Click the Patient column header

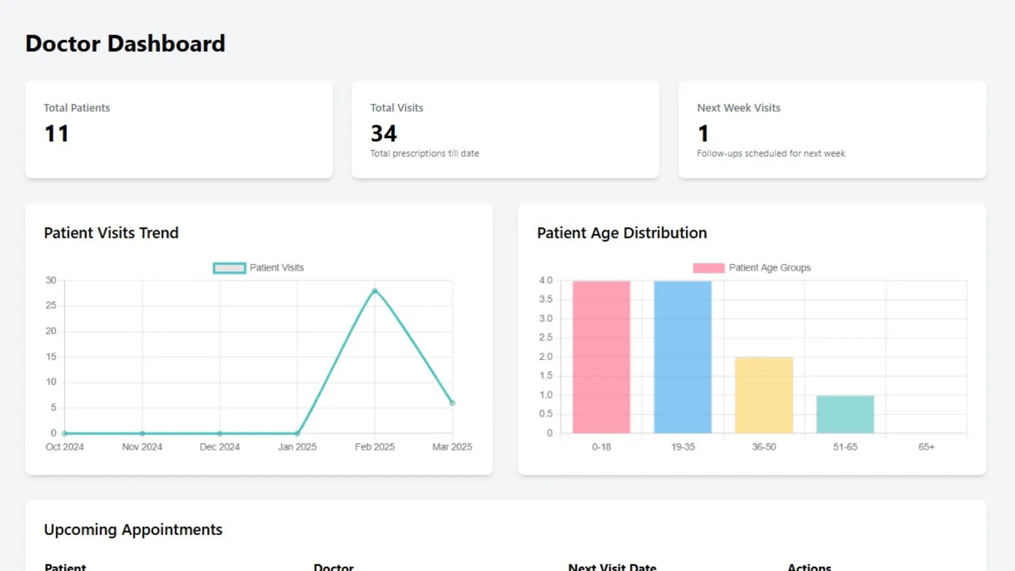(65, 567)
